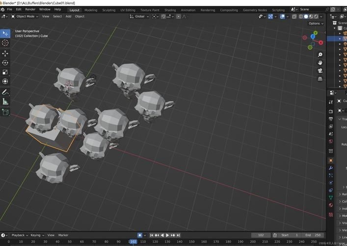Click the zoom magnifier viewport icon
This screenshot has width=347, height=246.
click(x=320, y=55)
